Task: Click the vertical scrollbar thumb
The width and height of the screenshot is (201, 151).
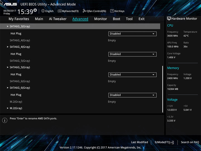Action: click(163, 89)
